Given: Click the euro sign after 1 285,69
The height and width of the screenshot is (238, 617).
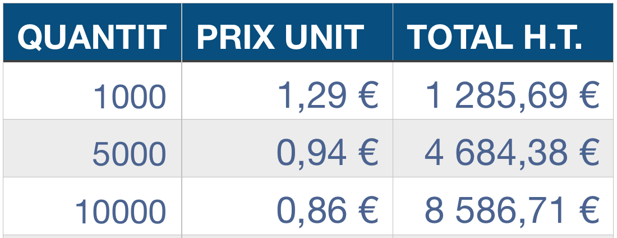Looking at the screenshot, I should 590,95.
